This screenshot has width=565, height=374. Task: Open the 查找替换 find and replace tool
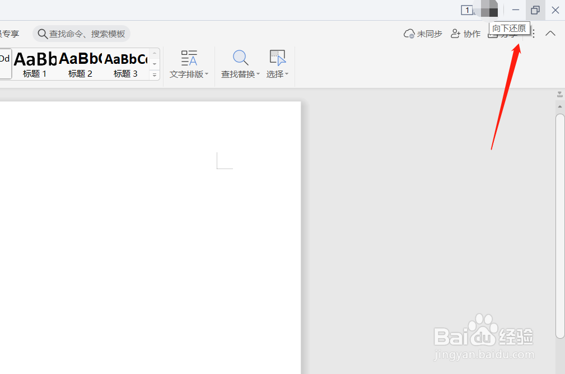[239, 62]
